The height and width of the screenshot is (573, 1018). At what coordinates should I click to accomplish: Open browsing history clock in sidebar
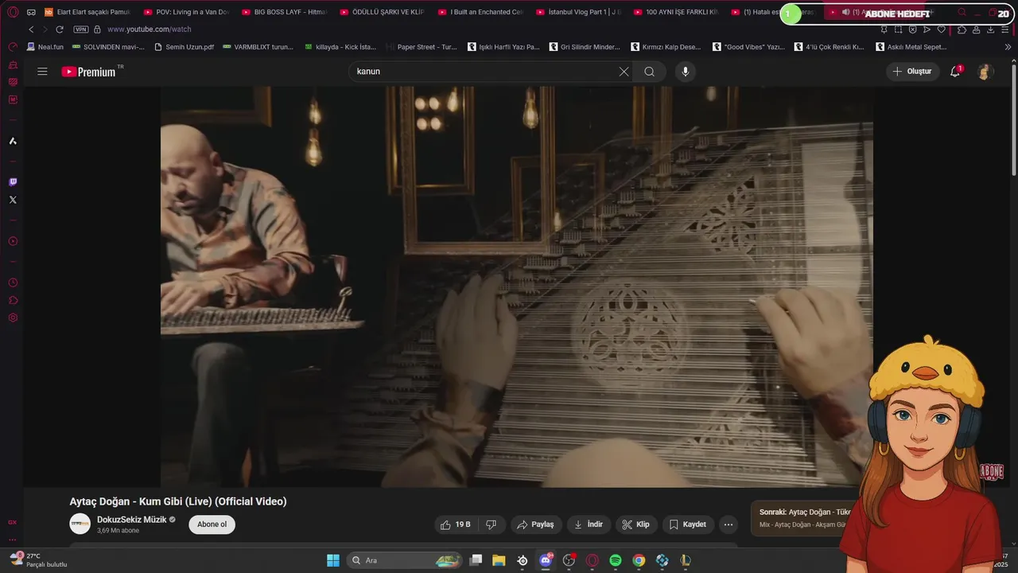[x=13, y=283]
